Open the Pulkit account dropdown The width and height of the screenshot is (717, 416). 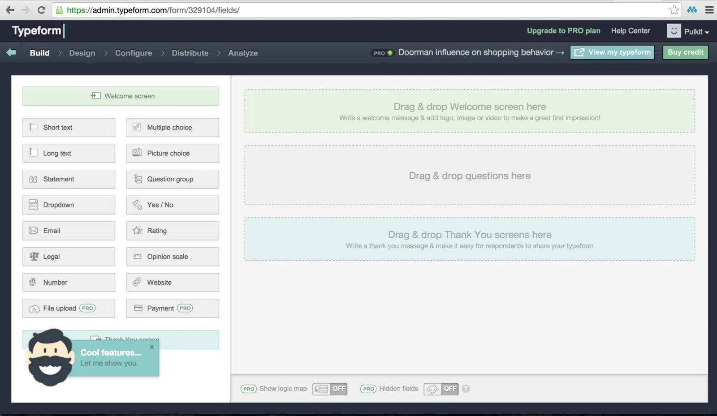pyautogui.click(x=696, y=32)
